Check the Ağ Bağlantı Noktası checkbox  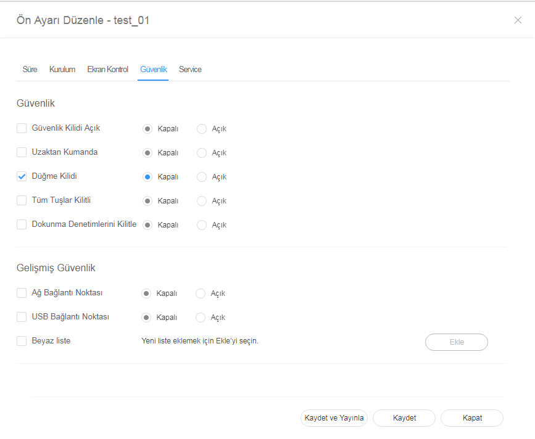tap(22, 293)
